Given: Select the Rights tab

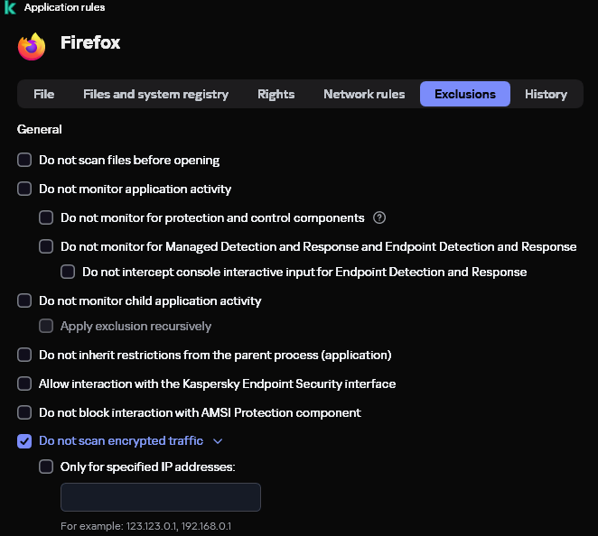Looking at the screenshot, I should 276,94.
